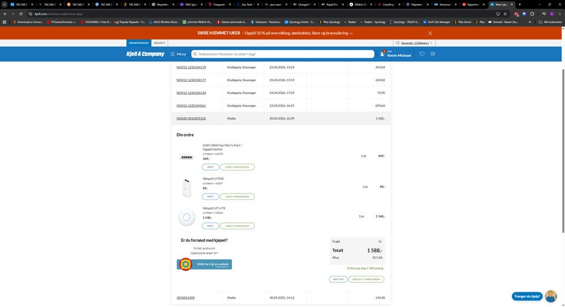Click Hent for Ubiquiti U-POE
The height and width of the screenshot is (307, 565).
(x=211, y=196)
